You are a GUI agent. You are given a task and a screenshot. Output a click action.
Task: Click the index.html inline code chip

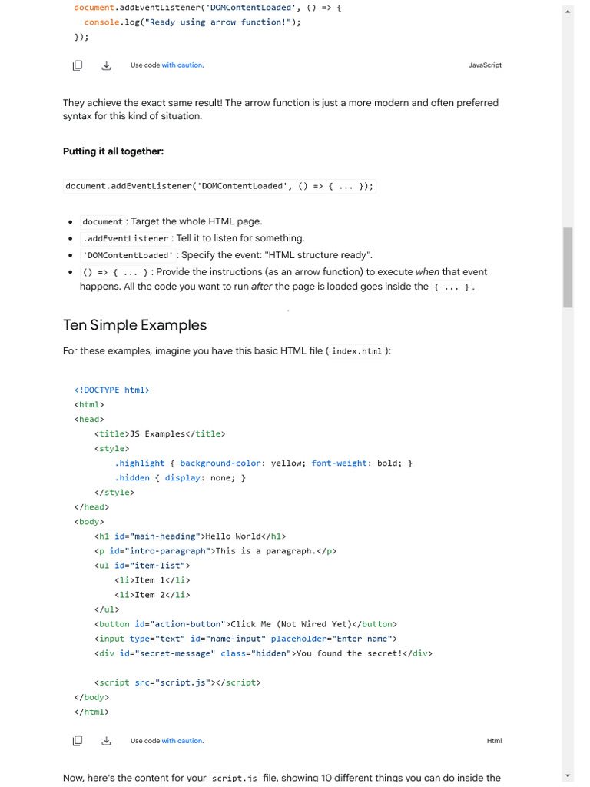356,351
